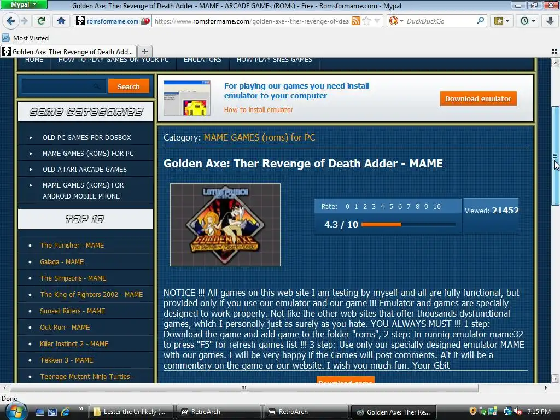Go back with the browser Back arrow
Image resolution: width=560 pixels, height=420 pixels.
(x=11, y=21)
